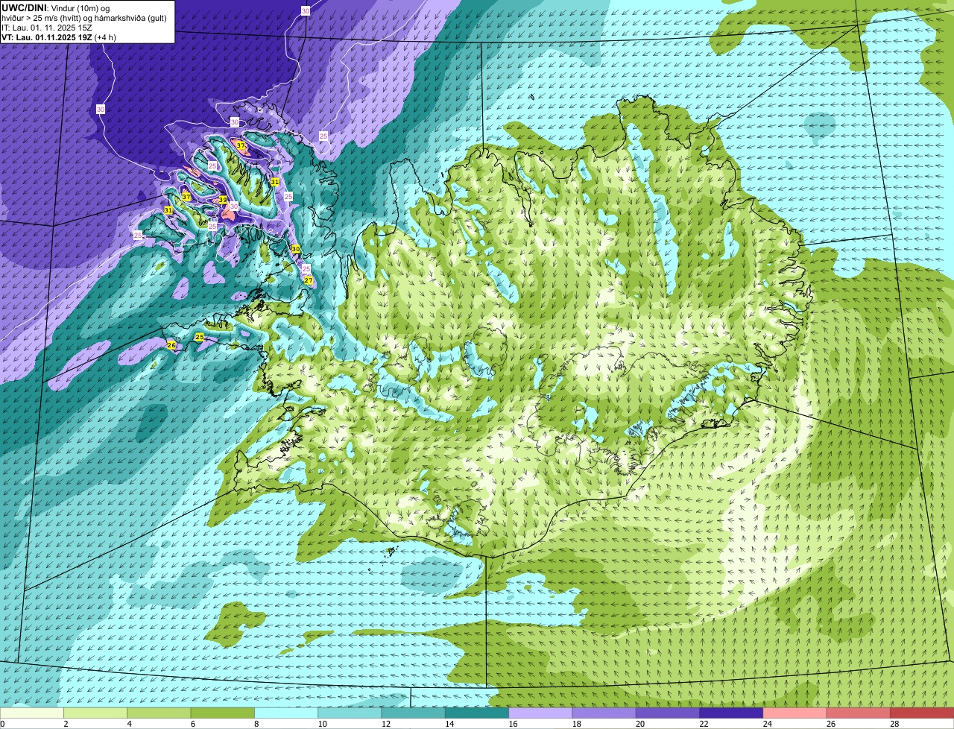Click the legend scale number 14

tap(449, 724)
